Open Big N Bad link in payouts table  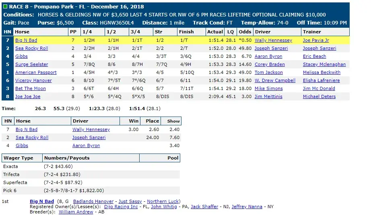[x=27, y=129]
